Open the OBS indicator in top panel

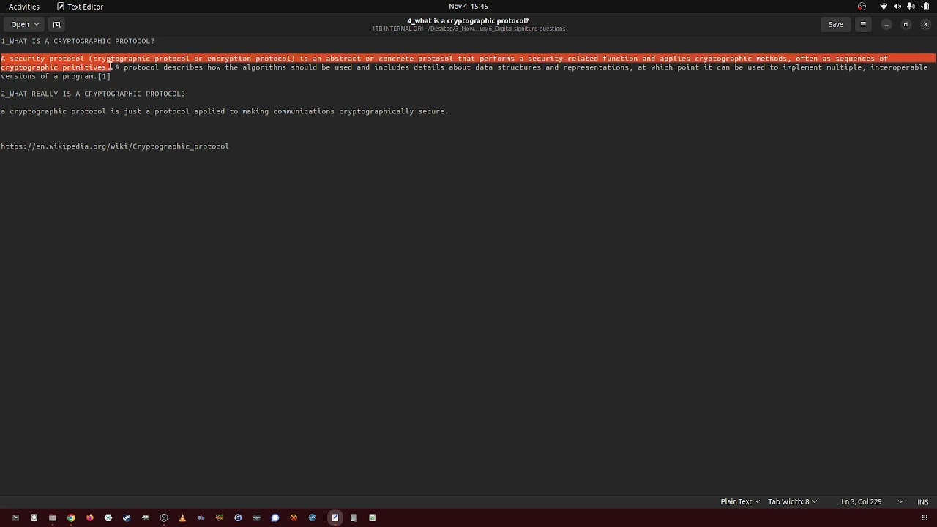click(862, 7)
